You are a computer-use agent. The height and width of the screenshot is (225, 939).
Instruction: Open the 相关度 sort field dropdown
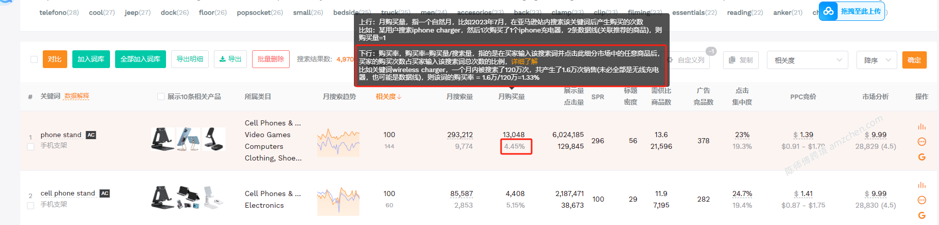(x=808, y=60)
